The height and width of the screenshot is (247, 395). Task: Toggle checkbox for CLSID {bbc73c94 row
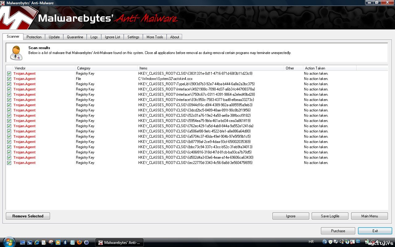[x=9, y=147]
